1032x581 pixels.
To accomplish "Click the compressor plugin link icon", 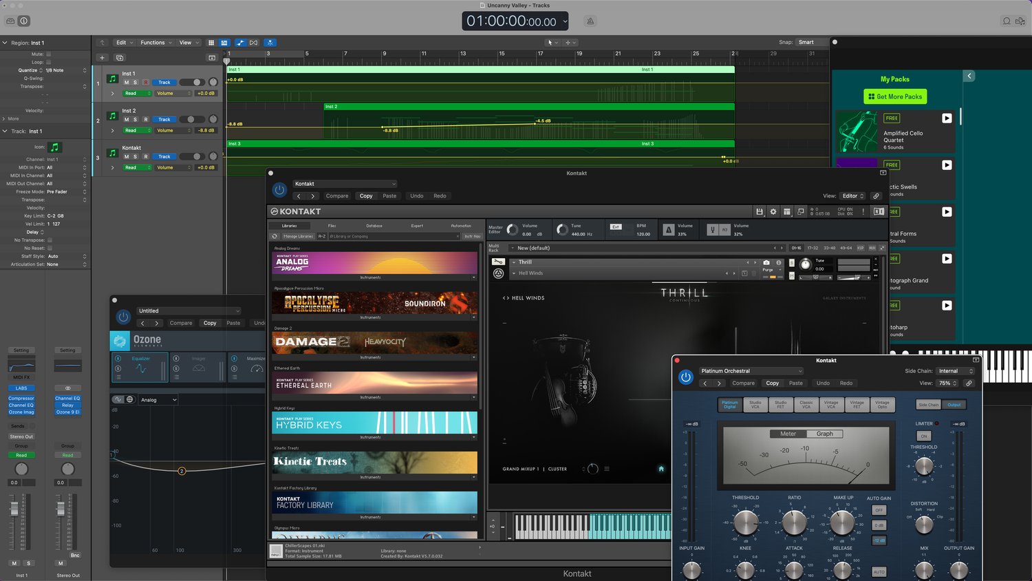I will [x=969, y=383].
